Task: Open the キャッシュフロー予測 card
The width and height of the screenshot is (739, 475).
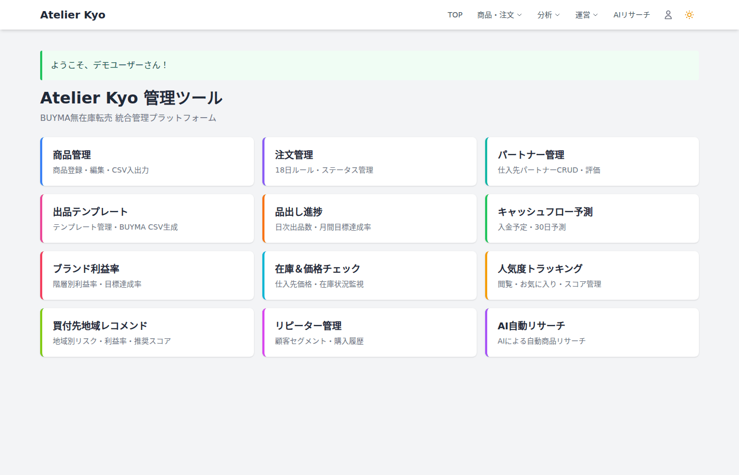Action: tap(592, 218)
